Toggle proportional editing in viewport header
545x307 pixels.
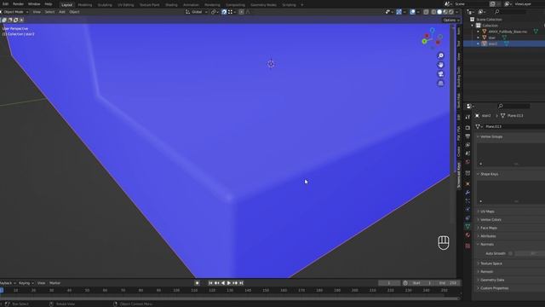coord(241,12)
